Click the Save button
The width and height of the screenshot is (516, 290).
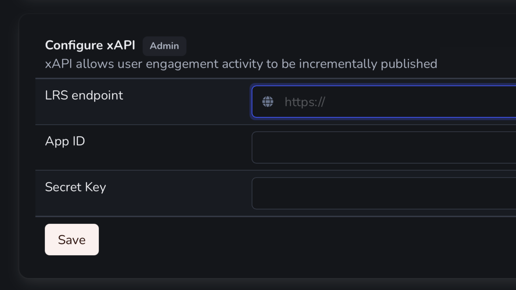[71, 240]
